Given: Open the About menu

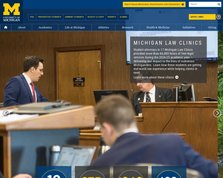Looking at the screenshot, I should coord(22,27).
